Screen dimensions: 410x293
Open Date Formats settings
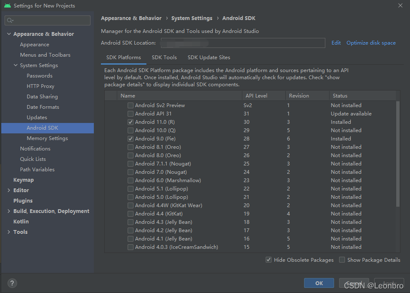coord(43,107)
